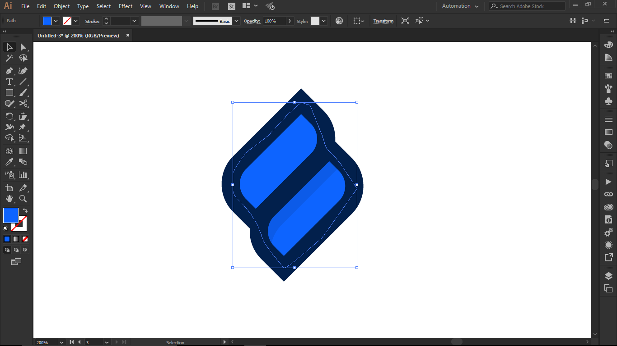This screenshot has width=617, height=346.
Task: Click the blue Fill color swatch
Action: (47, 21)
